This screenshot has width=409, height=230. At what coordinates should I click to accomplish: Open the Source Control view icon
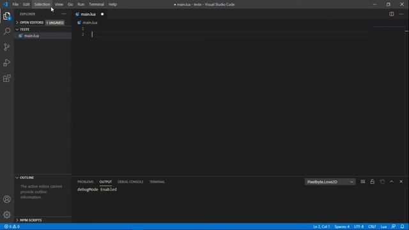(x=7, y=47)
